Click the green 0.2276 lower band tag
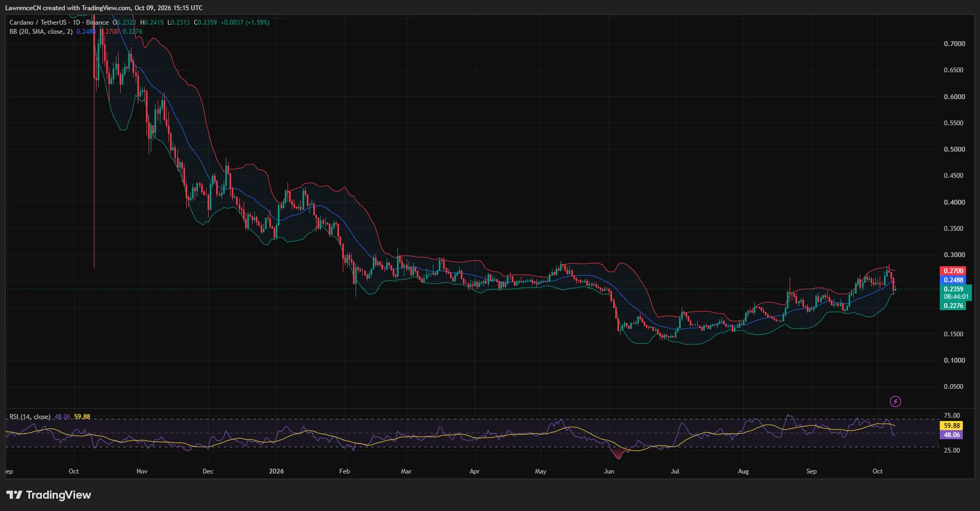 click(x=953, y=306)
